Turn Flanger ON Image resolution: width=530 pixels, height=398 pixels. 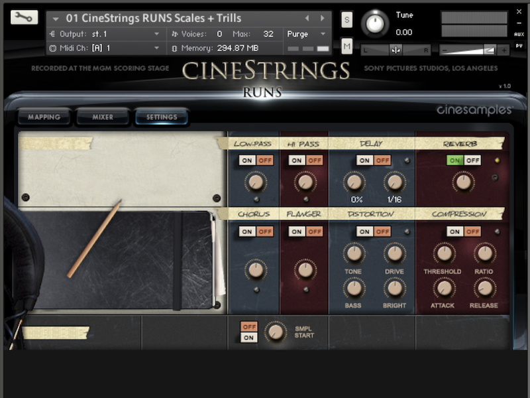(x=297, y=232)
